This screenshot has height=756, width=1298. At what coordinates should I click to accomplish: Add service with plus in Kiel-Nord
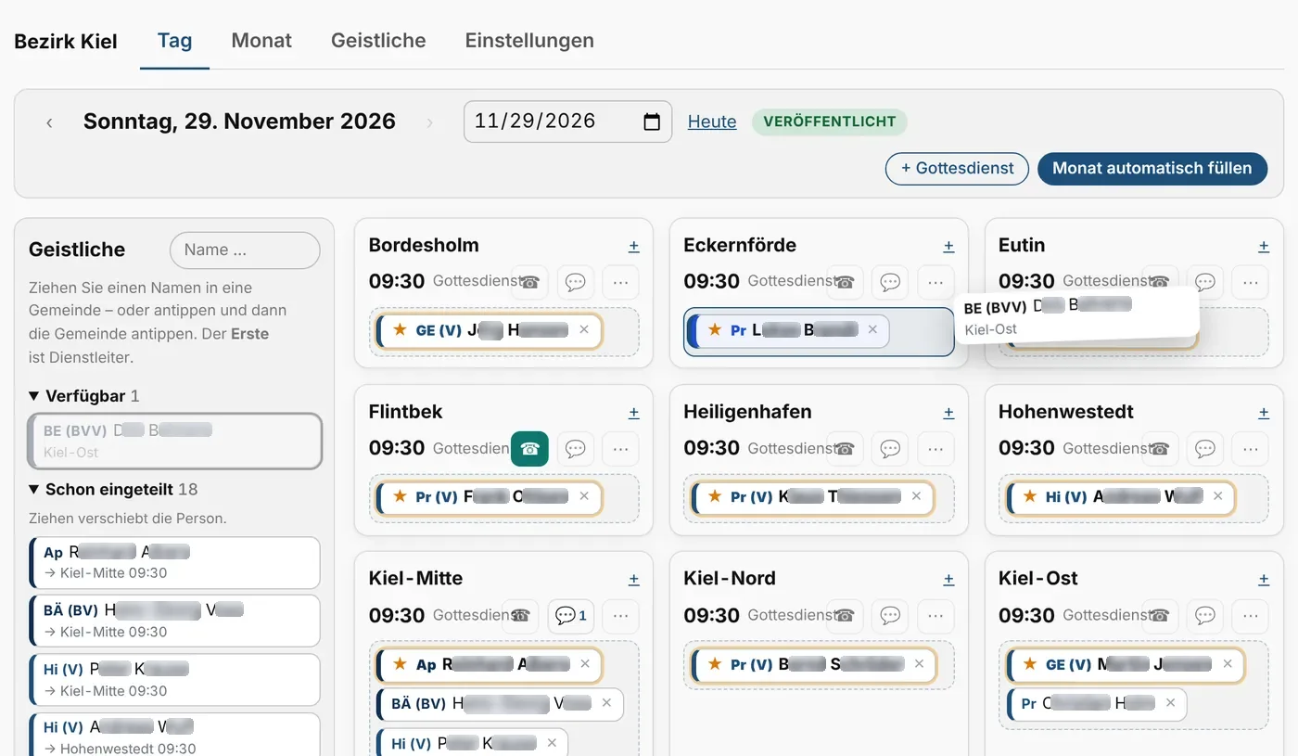(949, 580)
